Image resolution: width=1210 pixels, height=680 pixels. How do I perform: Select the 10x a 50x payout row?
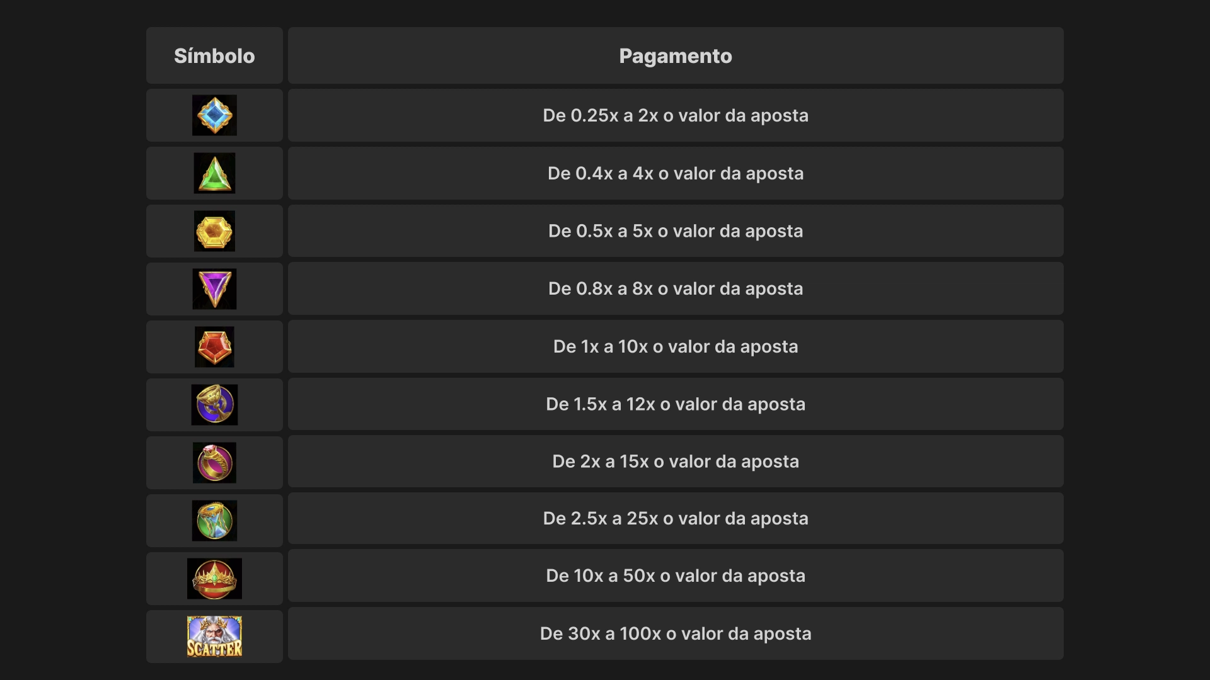(676, 576)
